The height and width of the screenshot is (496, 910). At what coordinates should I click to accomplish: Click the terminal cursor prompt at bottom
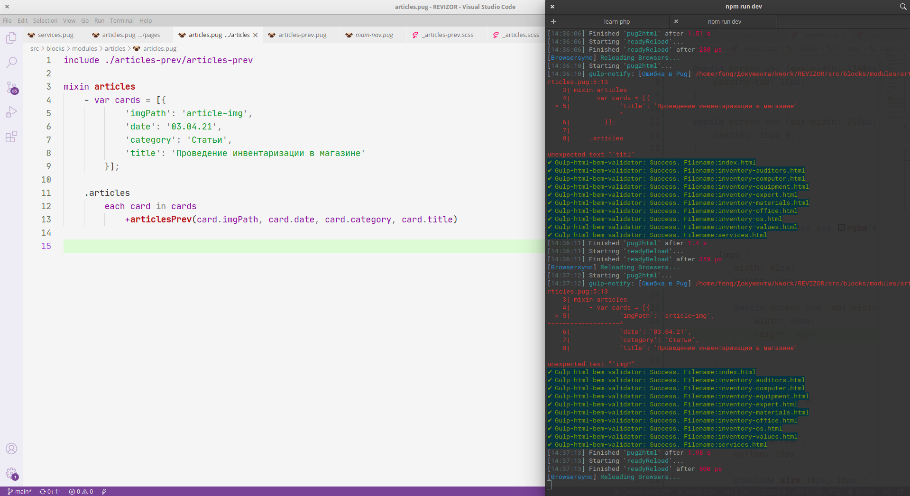tap(549, 485)
